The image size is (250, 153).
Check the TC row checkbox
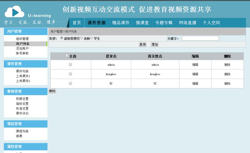70,83
